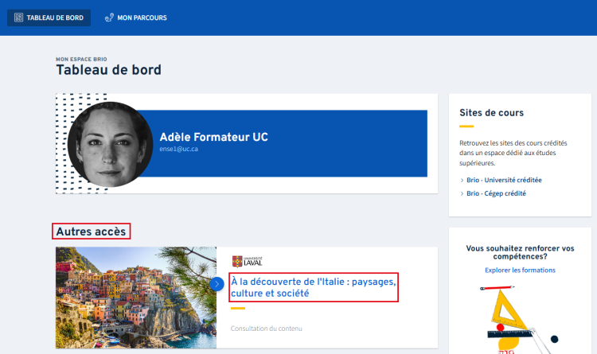The width and height of the screenshot is (597, 354).
Task: Click the Consultation du contenu label
Action: tap(267, 329)
